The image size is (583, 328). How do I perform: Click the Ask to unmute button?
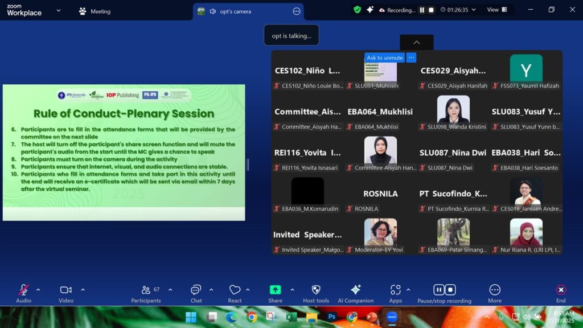click(385, 58)
